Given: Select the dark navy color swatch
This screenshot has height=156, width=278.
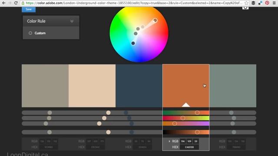Looking at the screenshot, I should pyautogui.click(x=139, y=86).
